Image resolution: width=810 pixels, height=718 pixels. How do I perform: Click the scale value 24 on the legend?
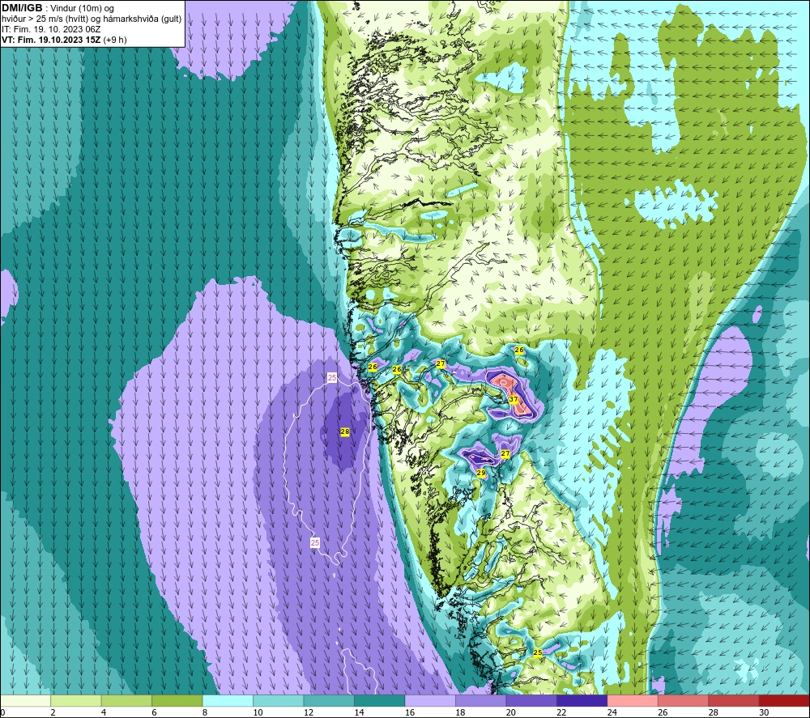[x=612, y=712]
